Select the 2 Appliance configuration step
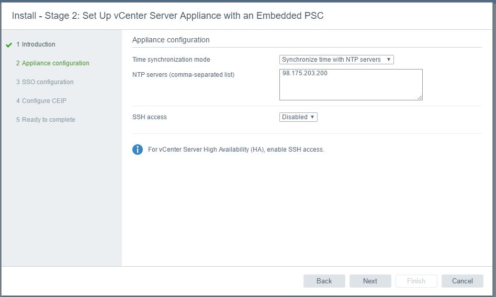496x297 pixels. tap(52, 63)
